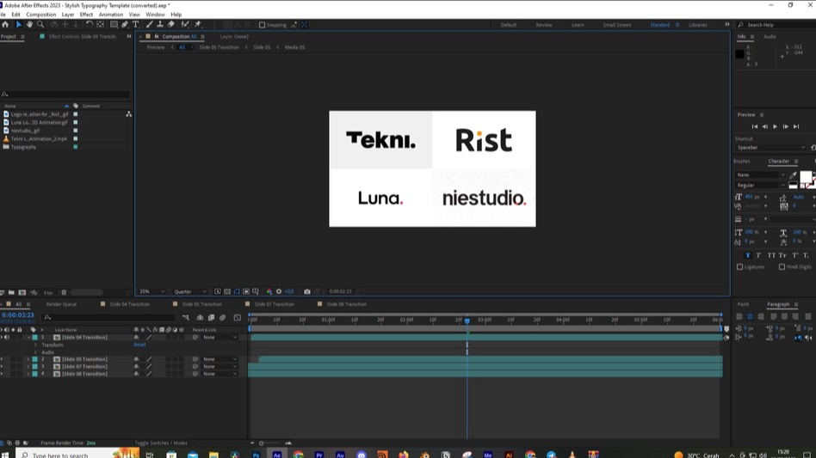Switch to the Render Queue tab
The image size is (816, 458).
pos(61,304)
